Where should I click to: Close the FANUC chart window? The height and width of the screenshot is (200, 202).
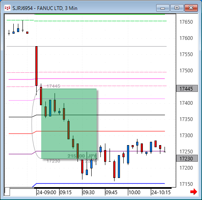[x=191, y=8]
